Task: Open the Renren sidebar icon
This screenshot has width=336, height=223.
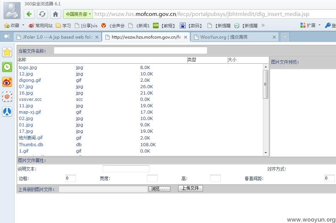Action: point(7,111)
